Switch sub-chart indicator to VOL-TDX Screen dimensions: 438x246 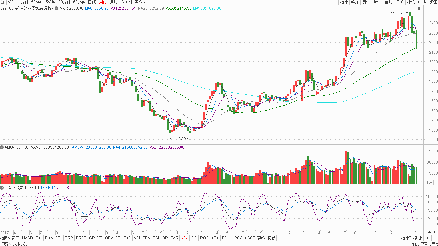coord(142,238)
